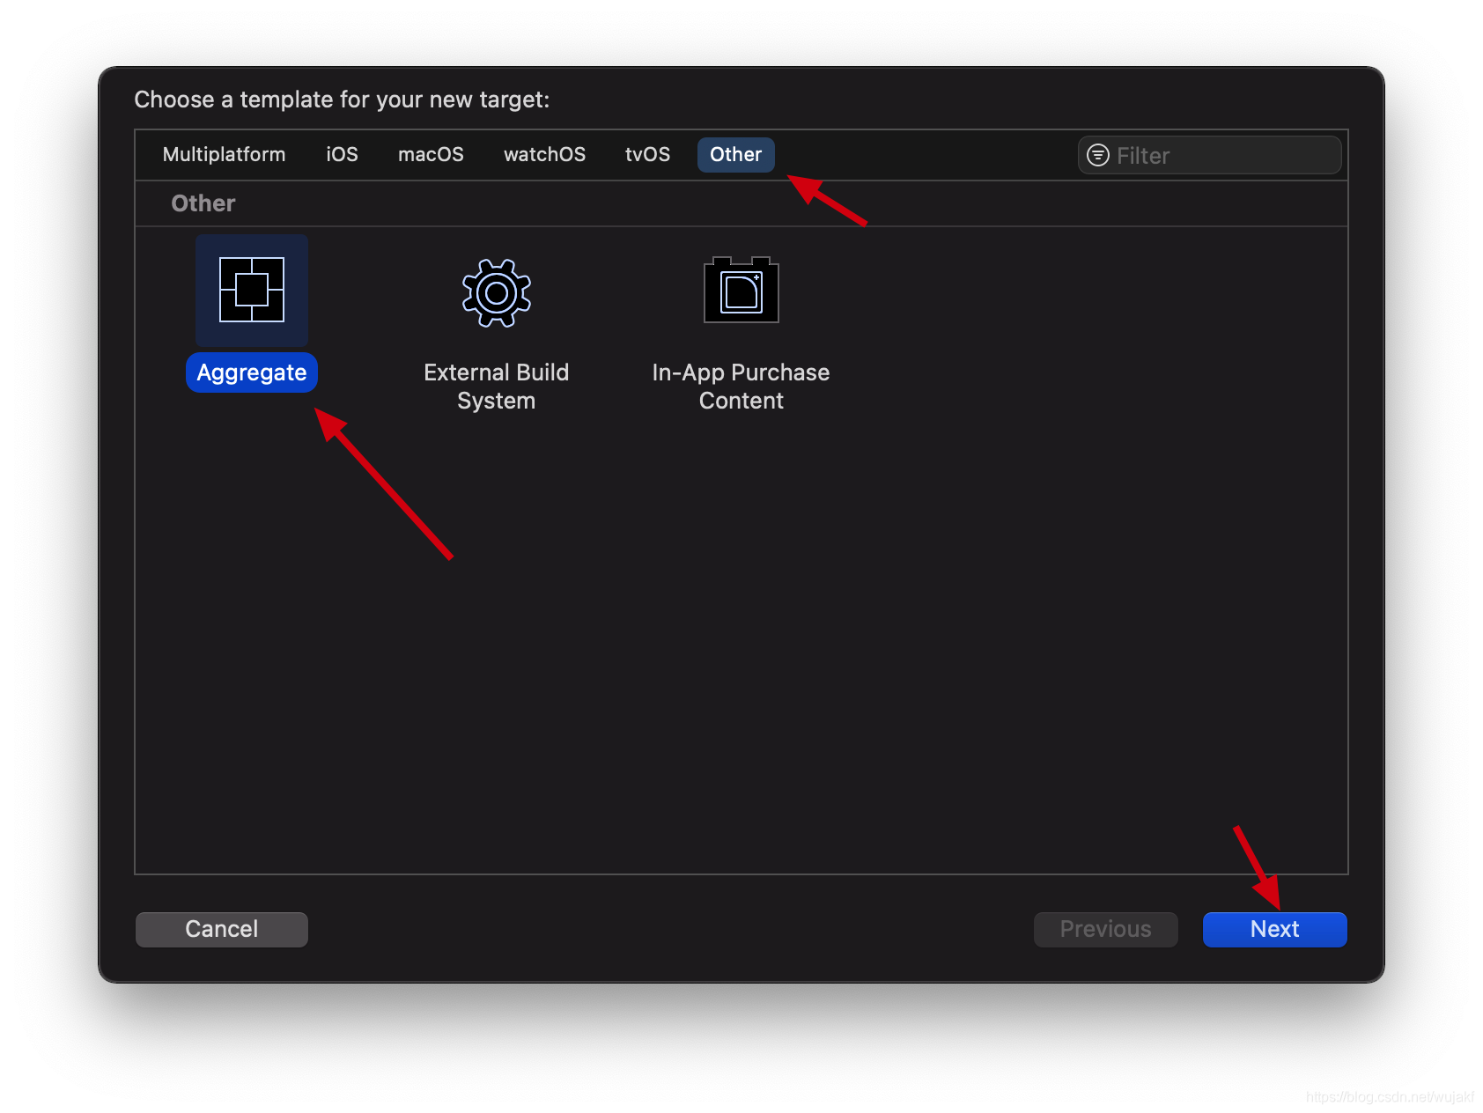Viewport: 1483px width, 1113px height.
Task: Click the In-App Purchase Content label
Action: pyautogui.click(x=741, y=386)
